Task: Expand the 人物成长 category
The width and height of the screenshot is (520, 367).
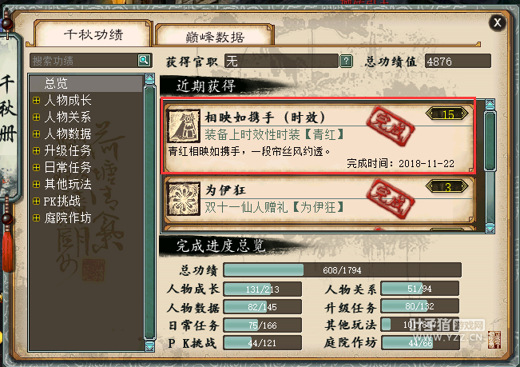Action: click(x=37, y=100)
